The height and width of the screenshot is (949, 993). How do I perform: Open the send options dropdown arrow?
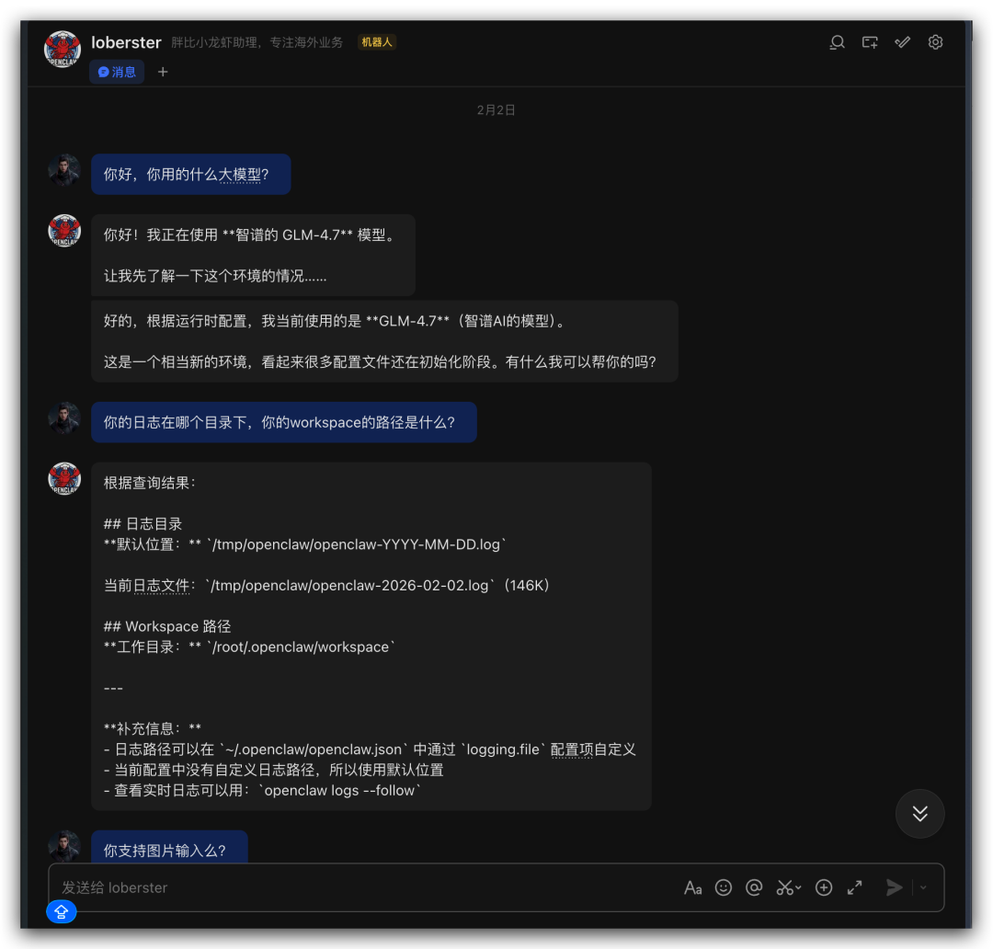(923, 887)
